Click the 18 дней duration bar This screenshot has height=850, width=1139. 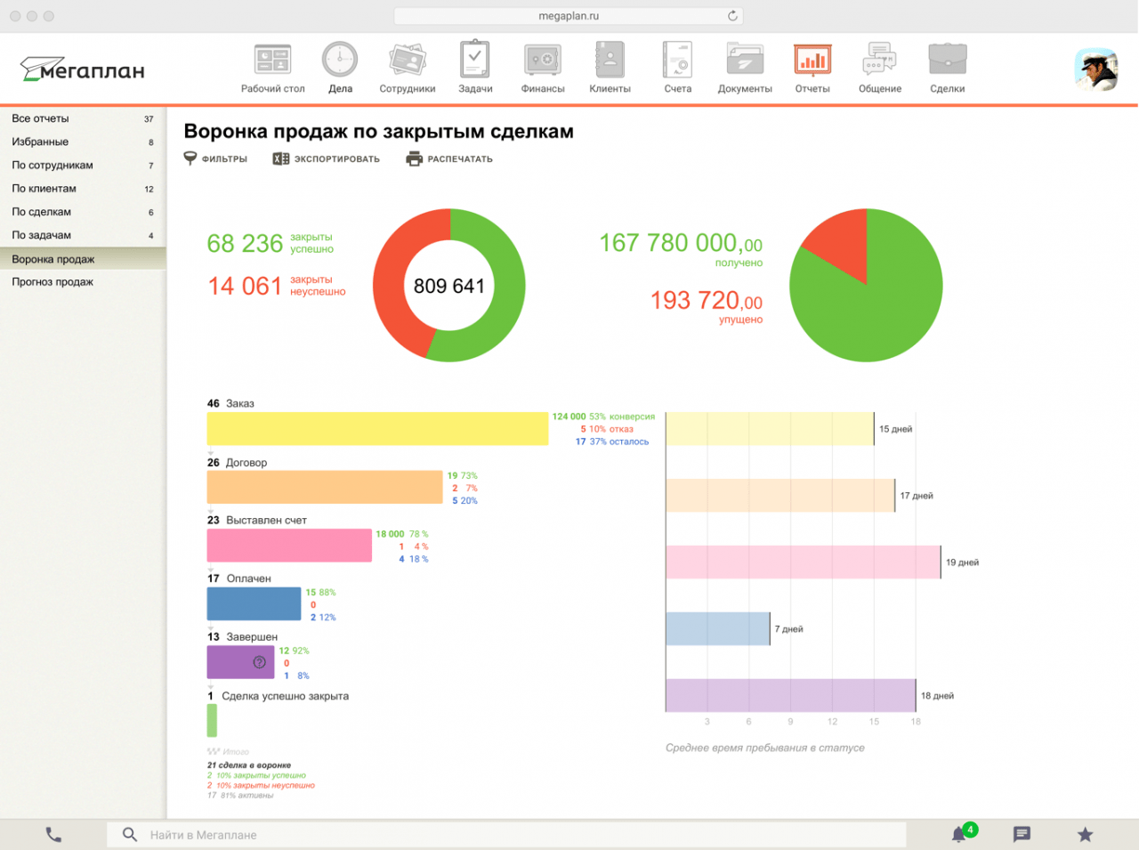[790, 696]
